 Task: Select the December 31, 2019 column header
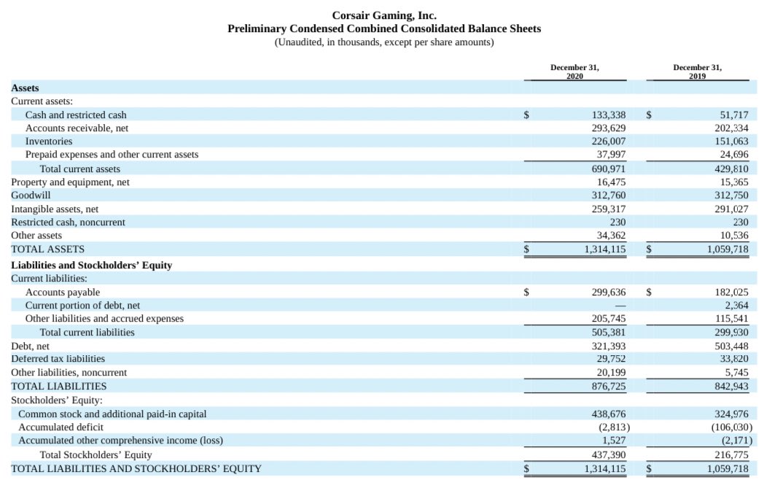(x=697, y=71)
